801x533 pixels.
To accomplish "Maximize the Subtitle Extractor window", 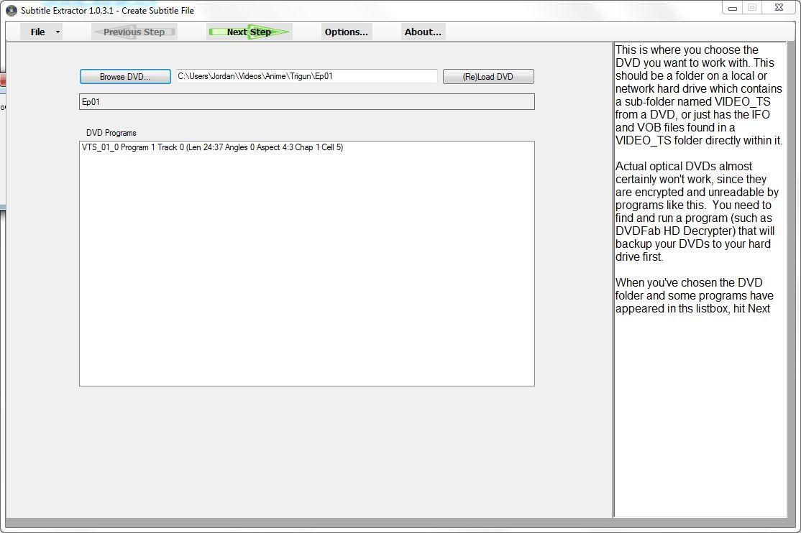I will pos(753,7).
